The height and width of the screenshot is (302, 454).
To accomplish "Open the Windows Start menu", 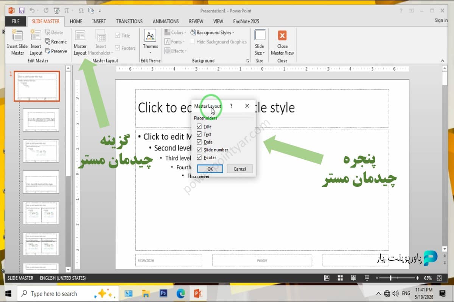I will (x=8, y=293).
